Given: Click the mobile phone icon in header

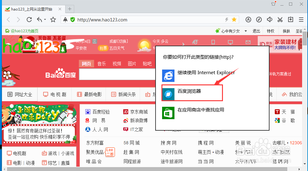Looking at the screenshot, I should pos(213,42).
